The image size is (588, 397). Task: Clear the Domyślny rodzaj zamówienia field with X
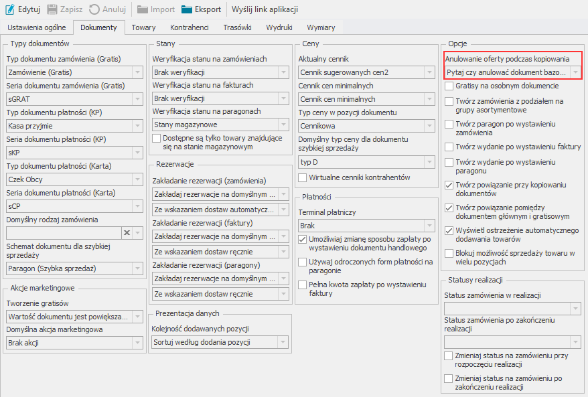(126, 232)
